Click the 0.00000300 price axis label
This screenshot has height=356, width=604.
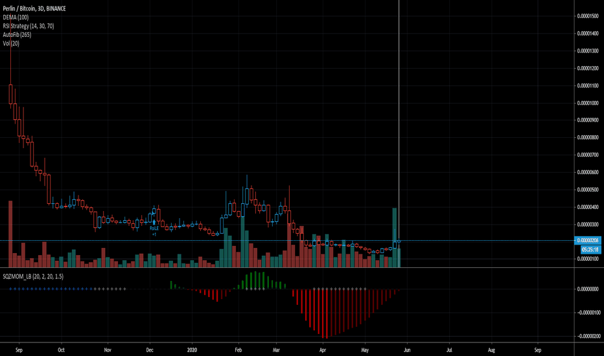point(588,225)
